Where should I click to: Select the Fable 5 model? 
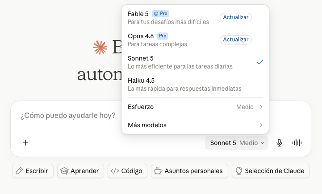(x=195, y=18)
